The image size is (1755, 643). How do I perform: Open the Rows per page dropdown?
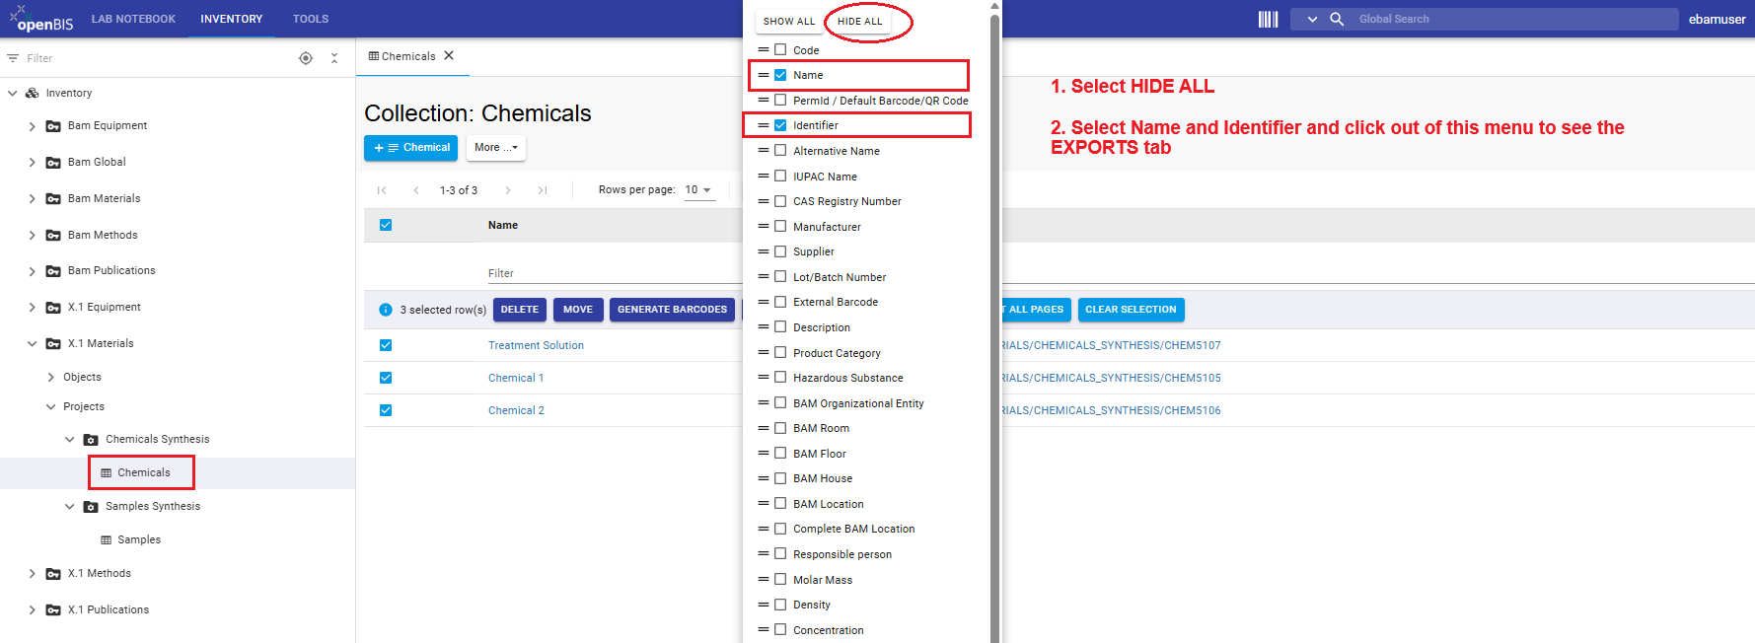699,190
